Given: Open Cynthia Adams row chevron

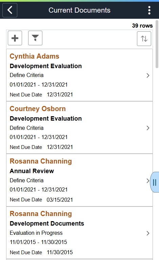Looking at the screenshot, I should click(148, 75).
